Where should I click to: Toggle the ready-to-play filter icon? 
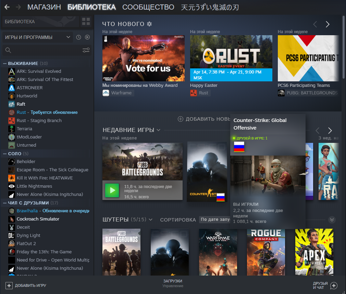pyautogui.click(x=87, y=37)
